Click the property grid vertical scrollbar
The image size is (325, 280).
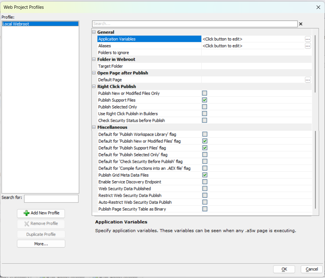(x=315, y=64)
